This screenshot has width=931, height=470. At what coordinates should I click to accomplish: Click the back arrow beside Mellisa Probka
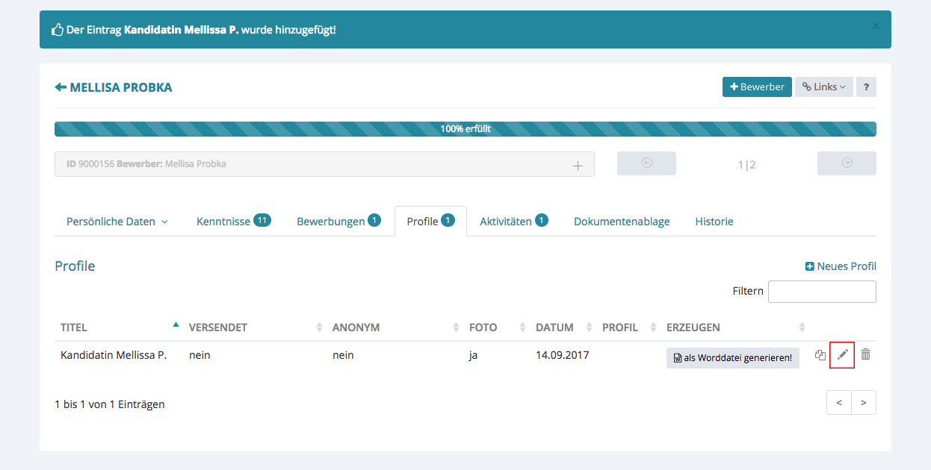point(61,87)
